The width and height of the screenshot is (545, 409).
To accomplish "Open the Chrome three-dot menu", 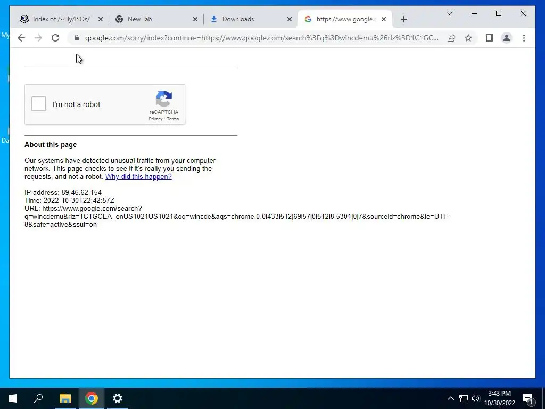I will pyautogui.click(x=524, y=38).
